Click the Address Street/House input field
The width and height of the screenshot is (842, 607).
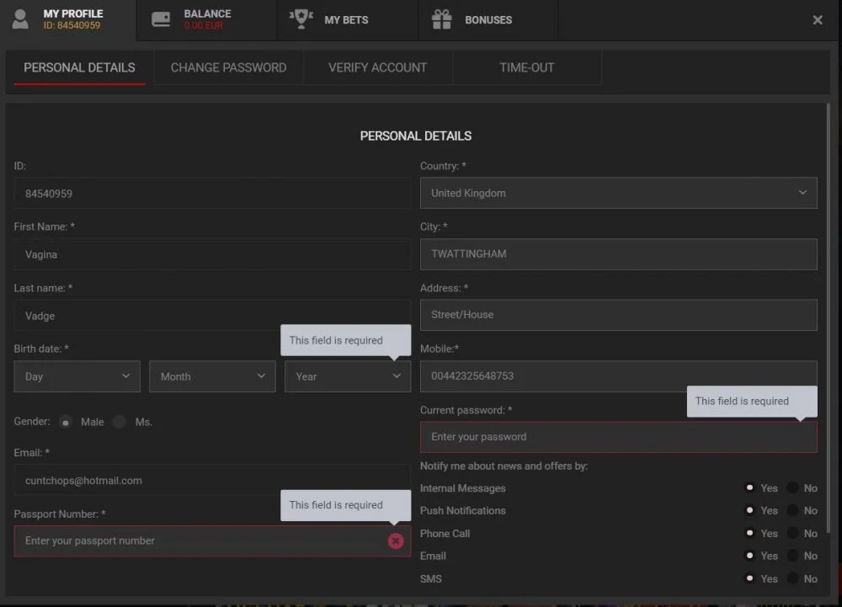pyautogui.click(x=619, y=315)
